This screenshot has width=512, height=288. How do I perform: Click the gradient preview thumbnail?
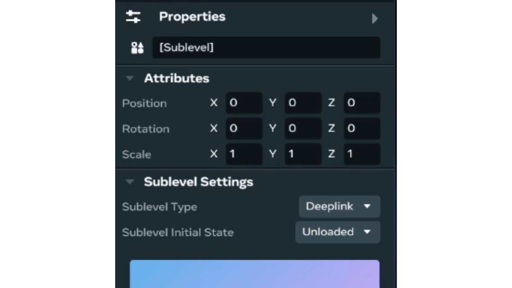coord(255,274)
